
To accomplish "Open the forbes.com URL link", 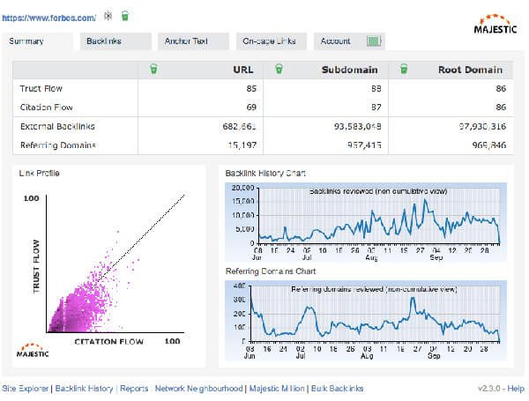I will 48,19.
